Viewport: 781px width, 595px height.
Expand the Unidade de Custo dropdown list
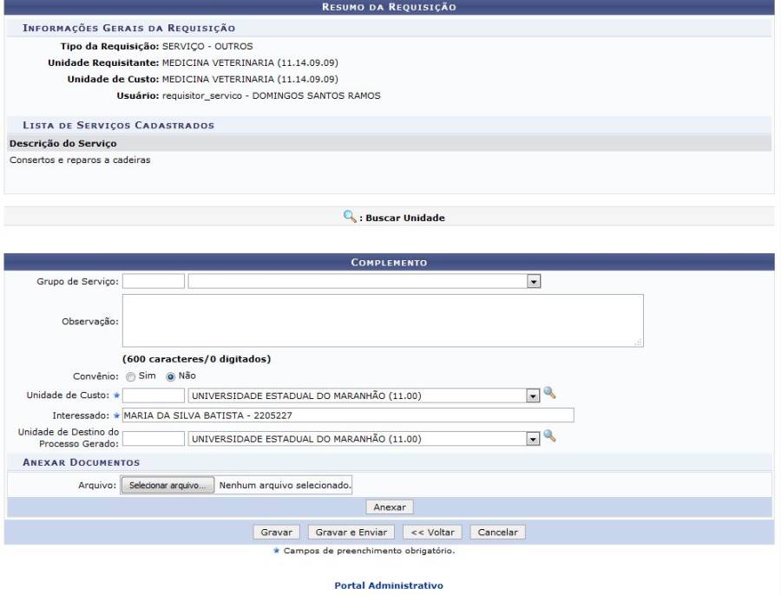(x=534, y=396)
